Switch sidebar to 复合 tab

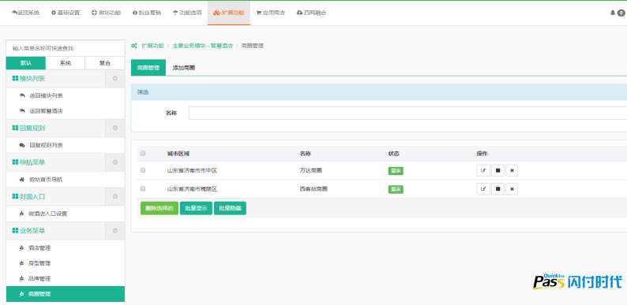click(105, 63)
